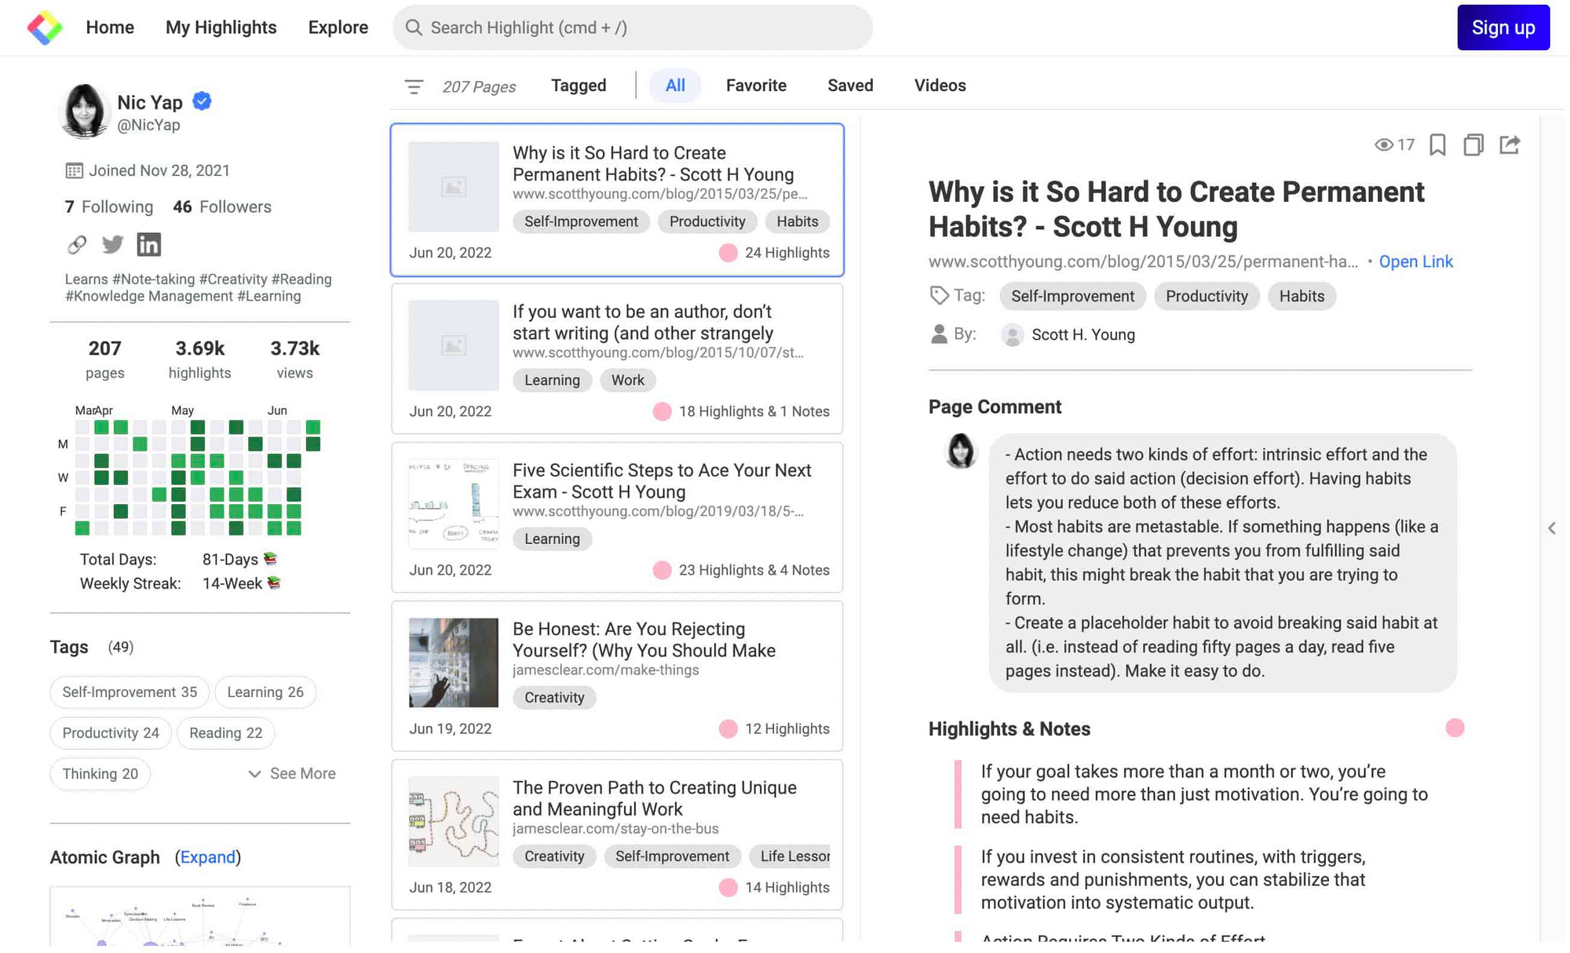Switch to the Favorite tab
Screen dimensions: 1570x953
click(756, 86)
